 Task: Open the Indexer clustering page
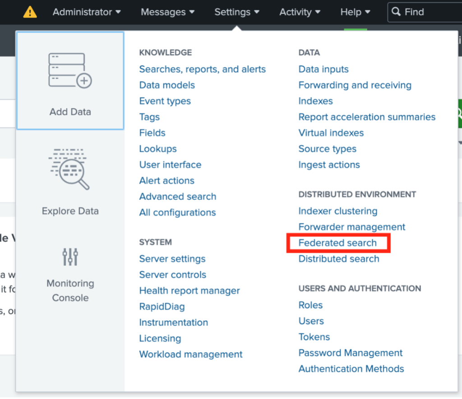337,211
